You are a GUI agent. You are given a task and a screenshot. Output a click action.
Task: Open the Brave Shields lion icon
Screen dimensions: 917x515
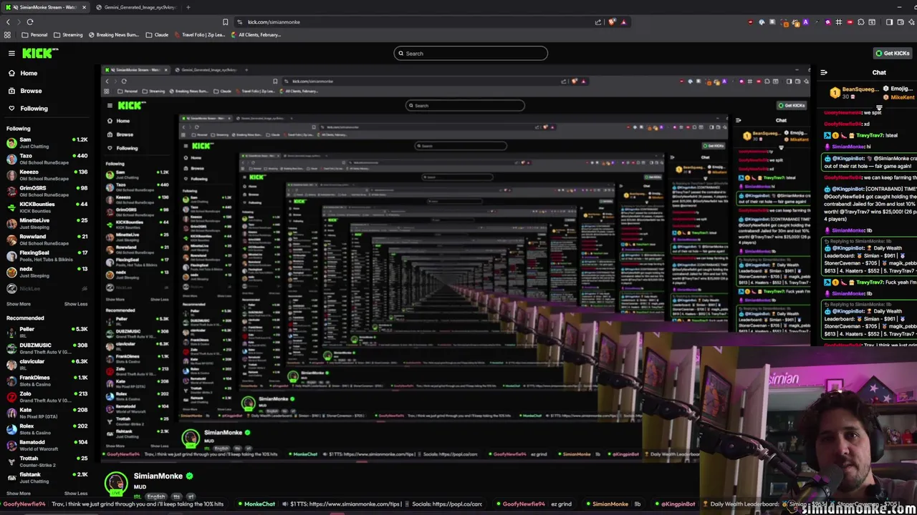pyautogui.click(x=612, y=22)
